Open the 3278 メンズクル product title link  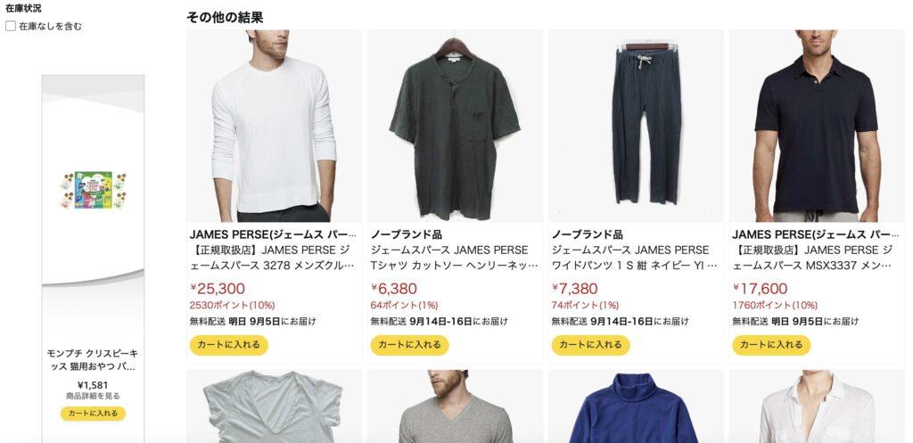(x=273, y=258)
